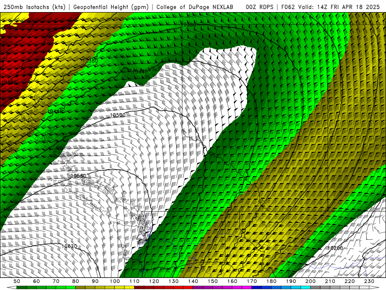Viewport: 386px width, 290px height.
Task: Click the 130 value on color scale
Action: pos(174,281)
